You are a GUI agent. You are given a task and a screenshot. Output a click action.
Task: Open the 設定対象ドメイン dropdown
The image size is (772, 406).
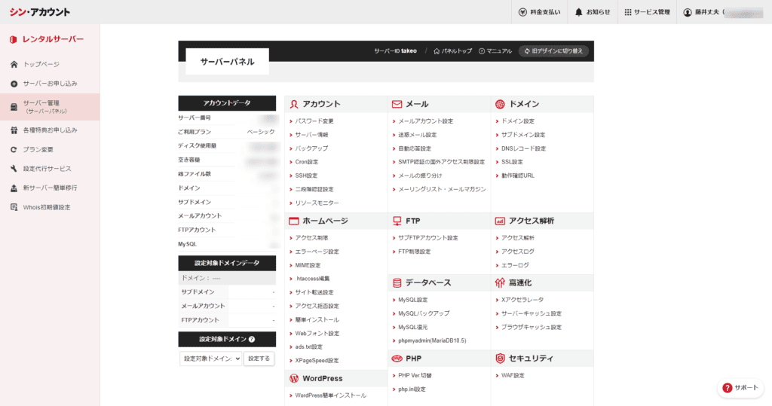pos(211,359)
